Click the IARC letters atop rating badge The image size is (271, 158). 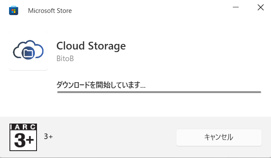tap(23, 127)
